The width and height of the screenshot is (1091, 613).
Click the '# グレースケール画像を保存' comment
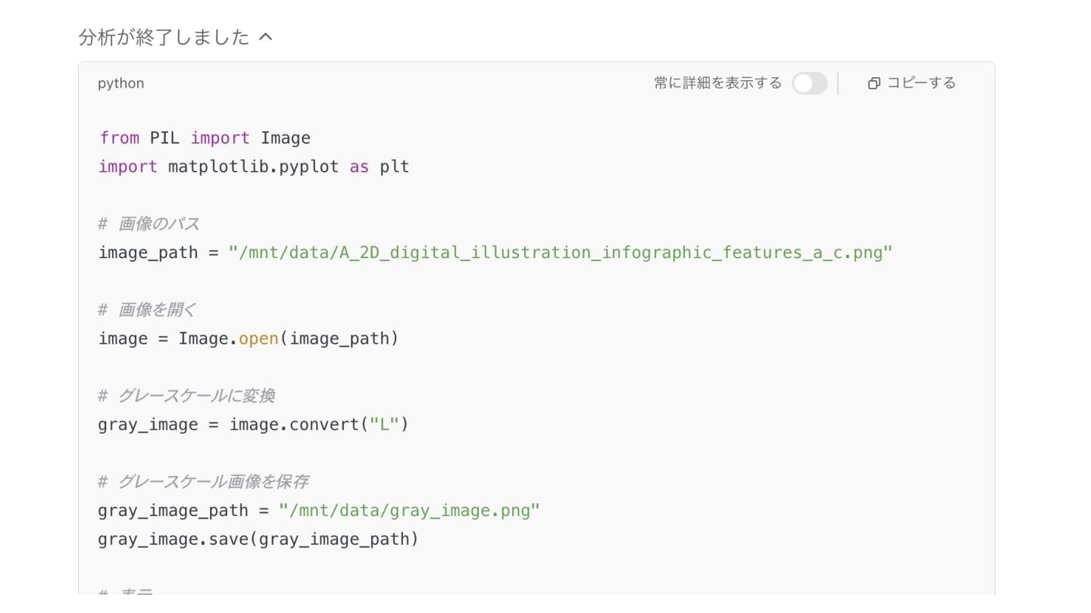pyautogui.click(x=202, y=482)
